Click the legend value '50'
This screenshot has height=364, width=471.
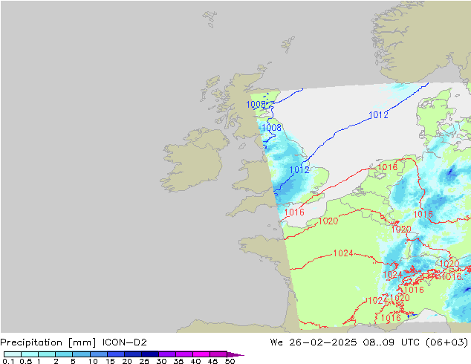click(230, 361)
